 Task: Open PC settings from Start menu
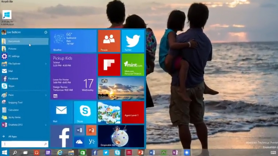[25, 56]
